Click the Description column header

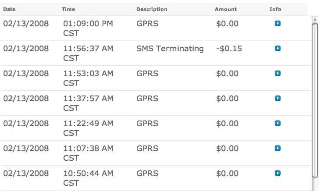[152, 9]
